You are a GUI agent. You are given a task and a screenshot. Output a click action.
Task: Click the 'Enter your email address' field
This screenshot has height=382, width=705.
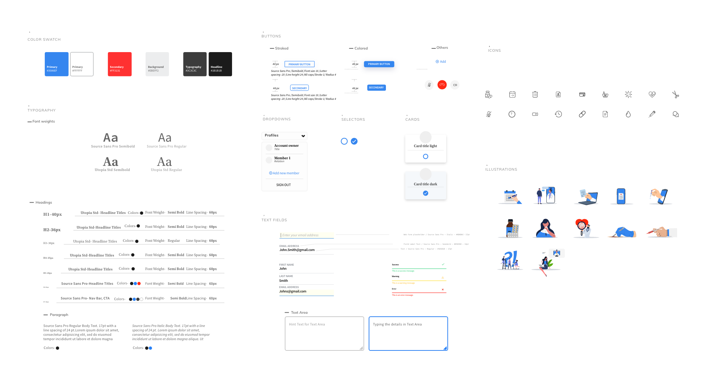point(307,235)
